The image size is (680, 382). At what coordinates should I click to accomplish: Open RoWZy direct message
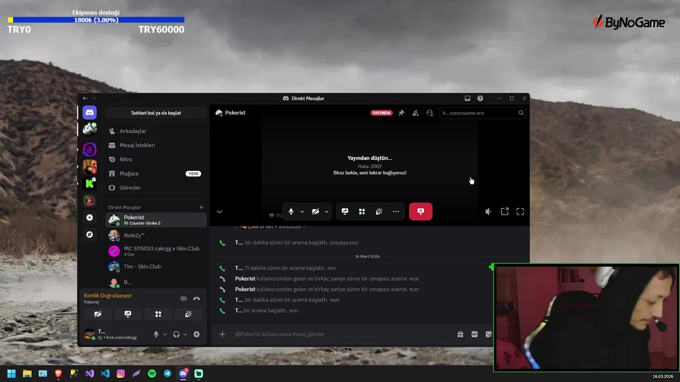pos(156,236)
